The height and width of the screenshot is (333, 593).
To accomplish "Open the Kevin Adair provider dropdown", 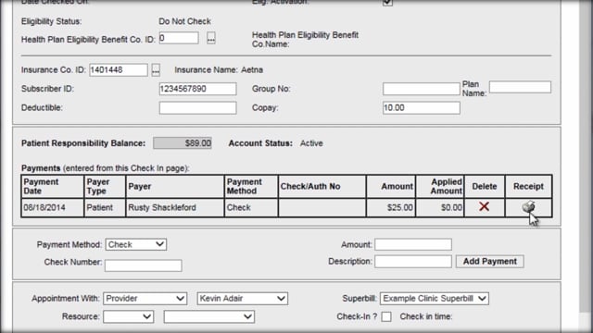I will [x=243, y=298].
